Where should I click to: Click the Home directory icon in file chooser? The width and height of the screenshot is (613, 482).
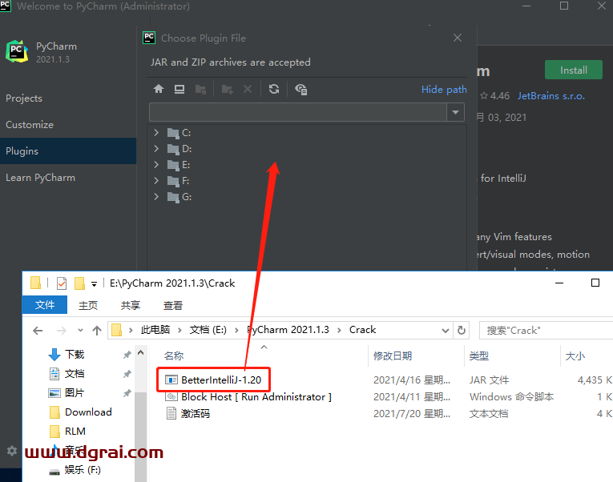(x=159, y=89)
